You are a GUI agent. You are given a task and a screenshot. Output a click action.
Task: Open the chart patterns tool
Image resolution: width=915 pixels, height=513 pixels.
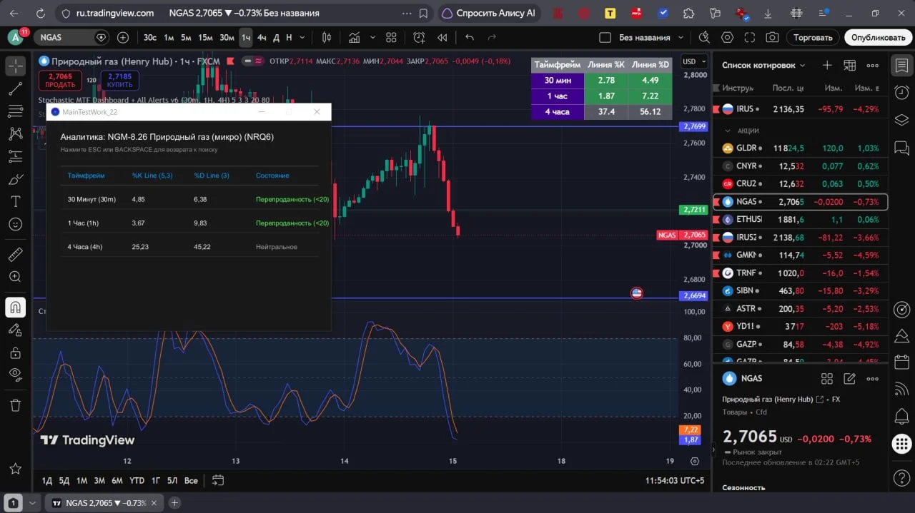tap(15, 133)
